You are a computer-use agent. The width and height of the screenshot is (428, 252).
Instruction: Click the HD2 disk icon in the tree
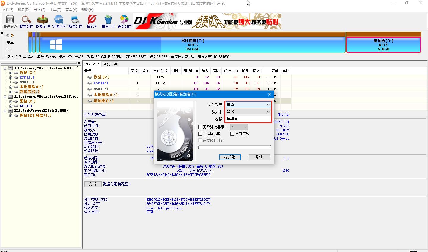[x=10, y=111]
